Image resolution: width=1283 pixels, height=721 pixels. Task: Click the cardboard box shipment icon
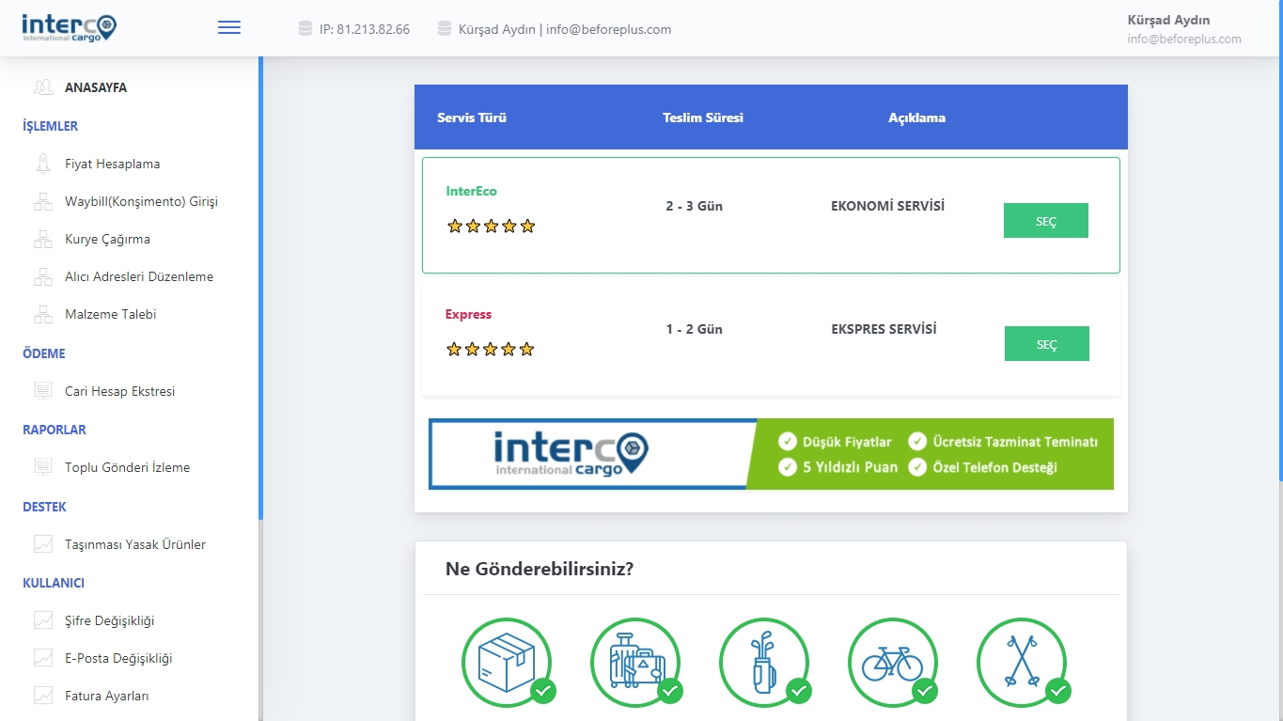click(506, 662)
